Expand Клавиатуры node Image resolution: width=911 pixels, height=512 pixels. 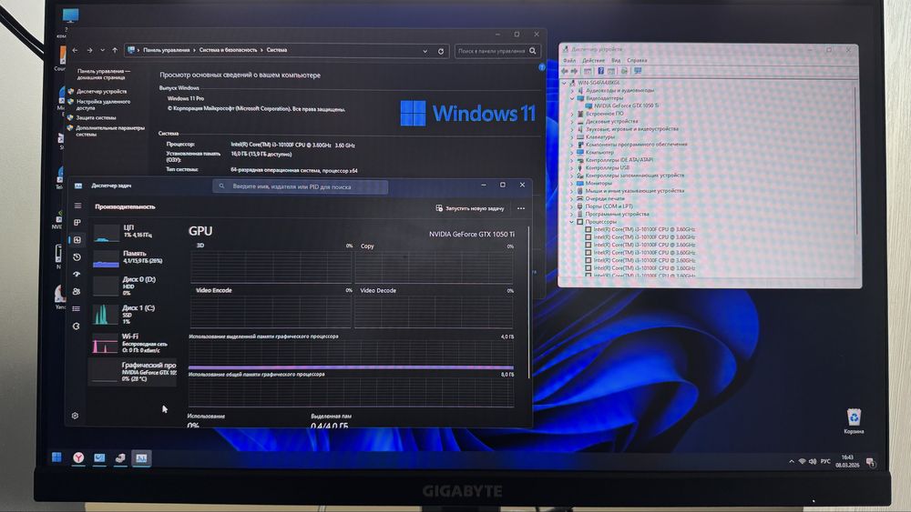tap(572, 136)
